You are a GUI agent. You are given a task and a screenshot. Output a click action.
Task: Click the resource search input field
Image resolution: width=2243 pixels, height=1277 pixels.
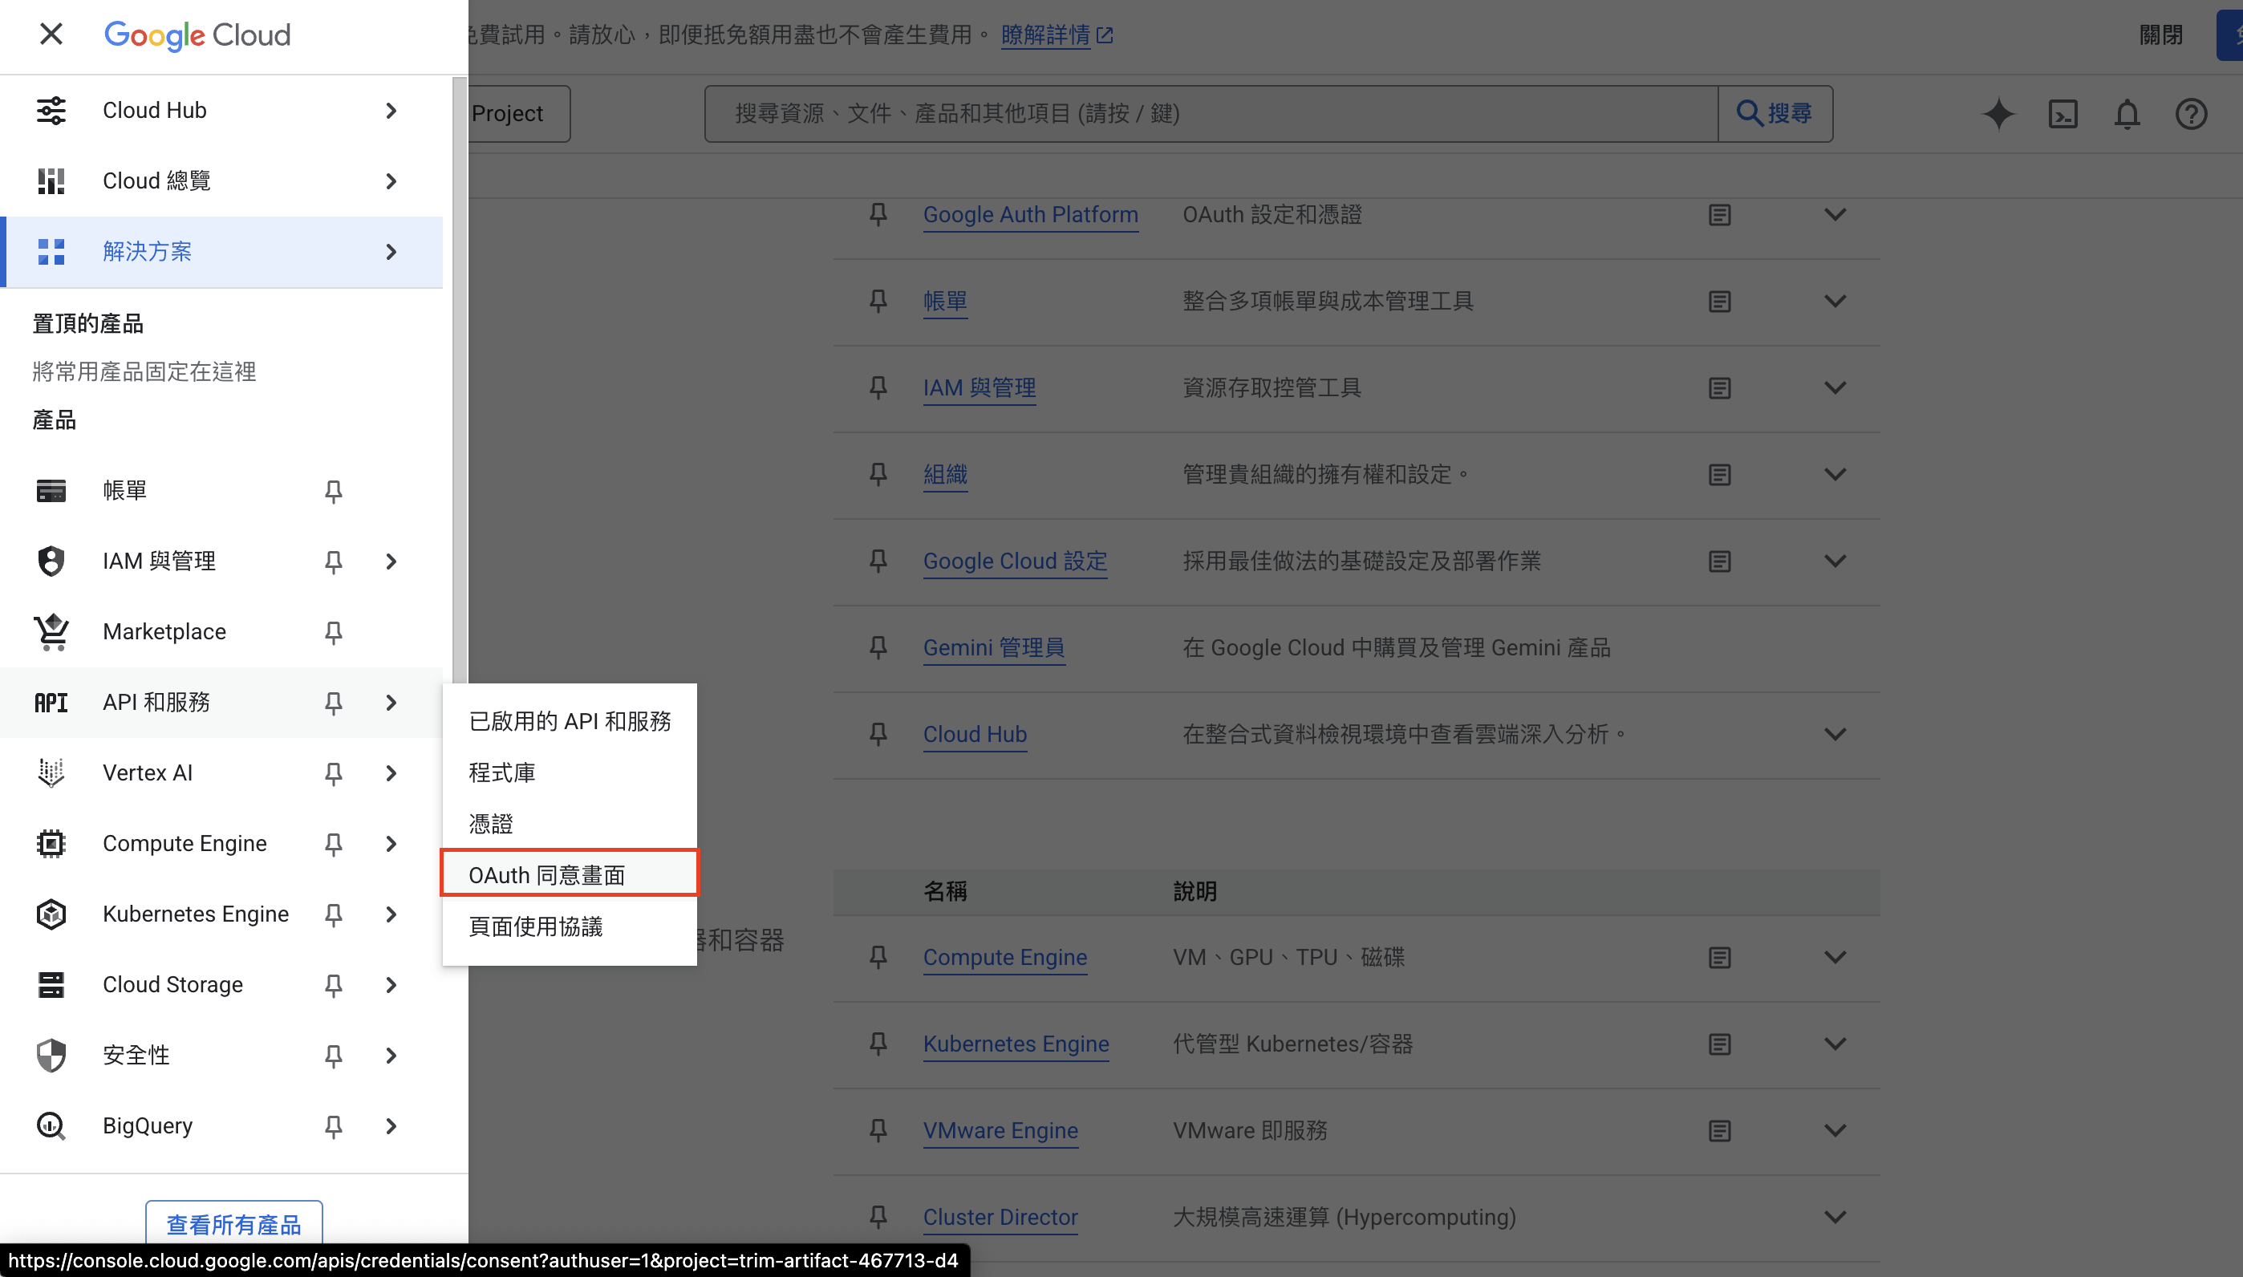[1210, 114]
